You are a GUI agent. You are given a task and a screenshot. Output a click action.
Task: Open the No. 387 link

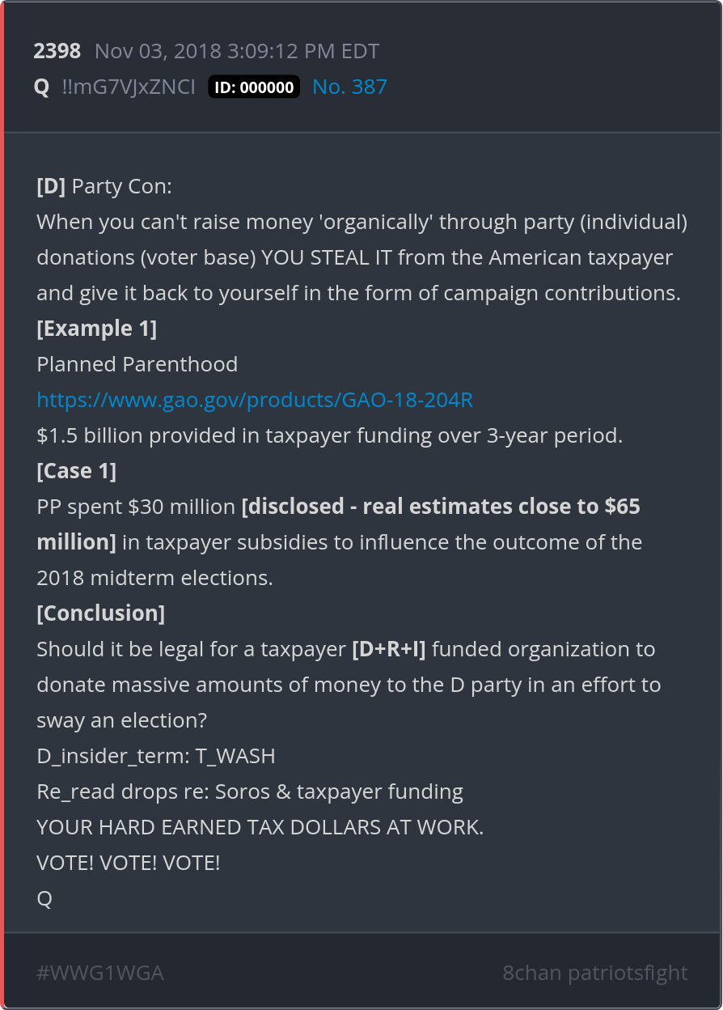coord(349,87)
